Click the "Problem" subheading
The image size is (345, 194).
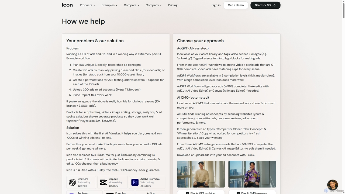[x=73, y=48]
